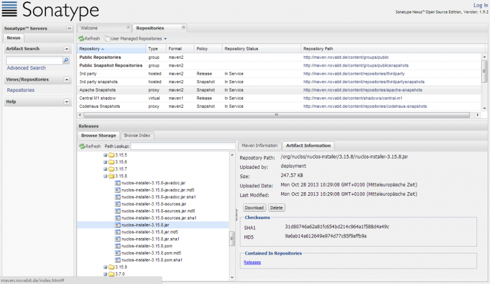This screenshot has height=284, width=490.
Task: Select the Codehaus Snapshots repository row
Action: click(x=279, y=106)
